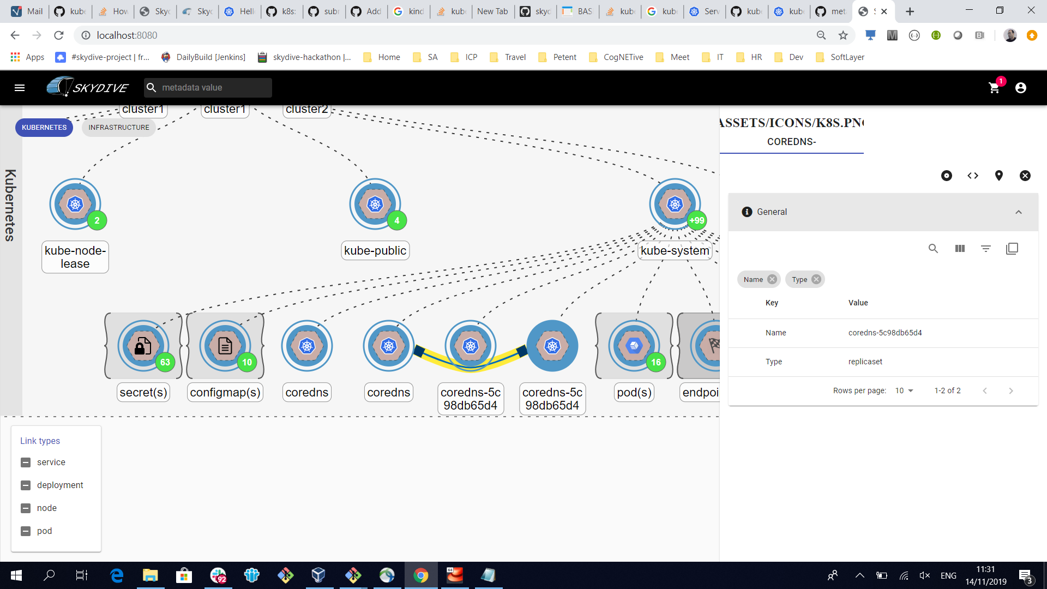Switch to the Infrastructure tab

tap(119, 127)
